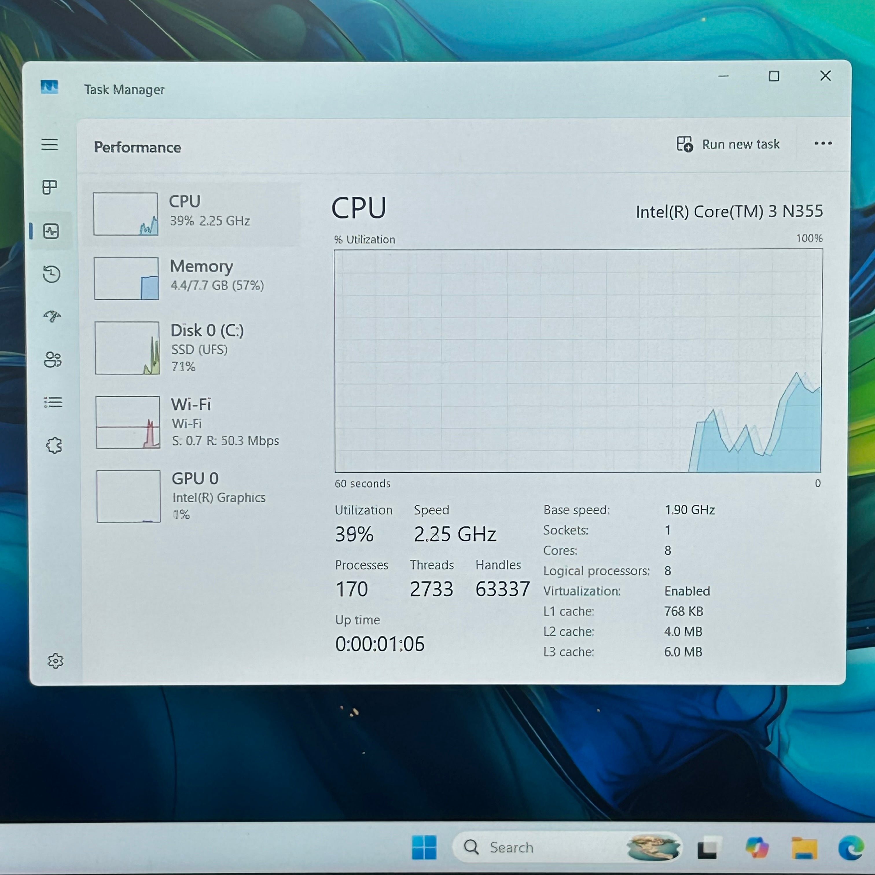This screenshot has width=875, height=875.
Task: Click the Processes count 170
Action: (x=352, y=589)
